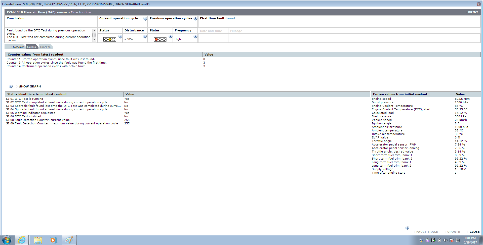This screenshot has width=483, height=245.
Task: Click the Close button at bottom
Action: [474, 232]
